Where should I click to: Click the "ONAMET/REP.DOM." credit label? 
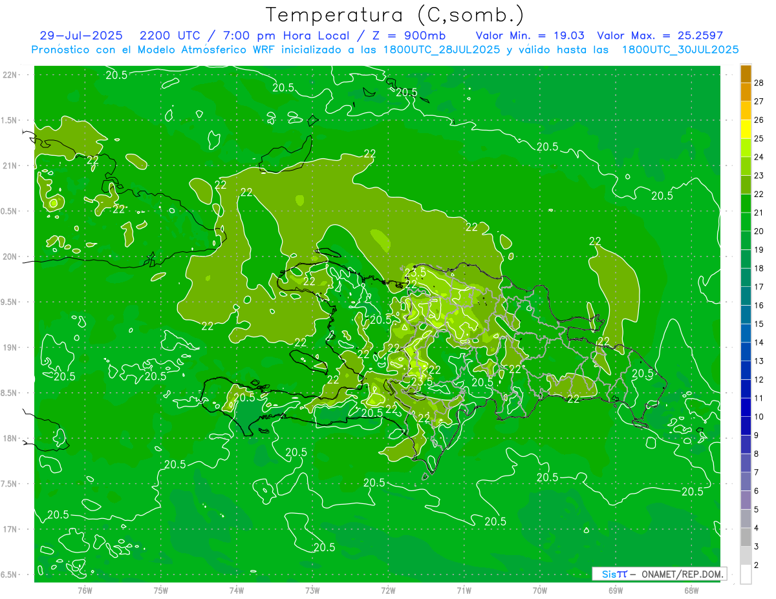point(682,574)
